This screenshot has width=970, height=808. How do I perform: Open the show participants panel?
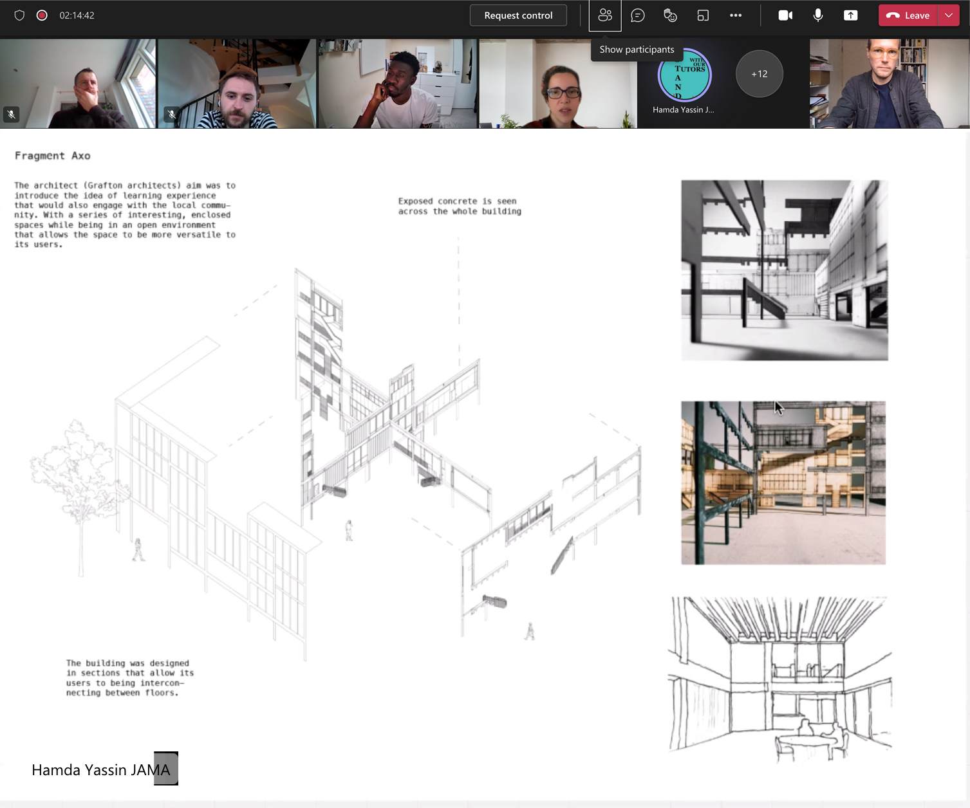pos(605,15)
